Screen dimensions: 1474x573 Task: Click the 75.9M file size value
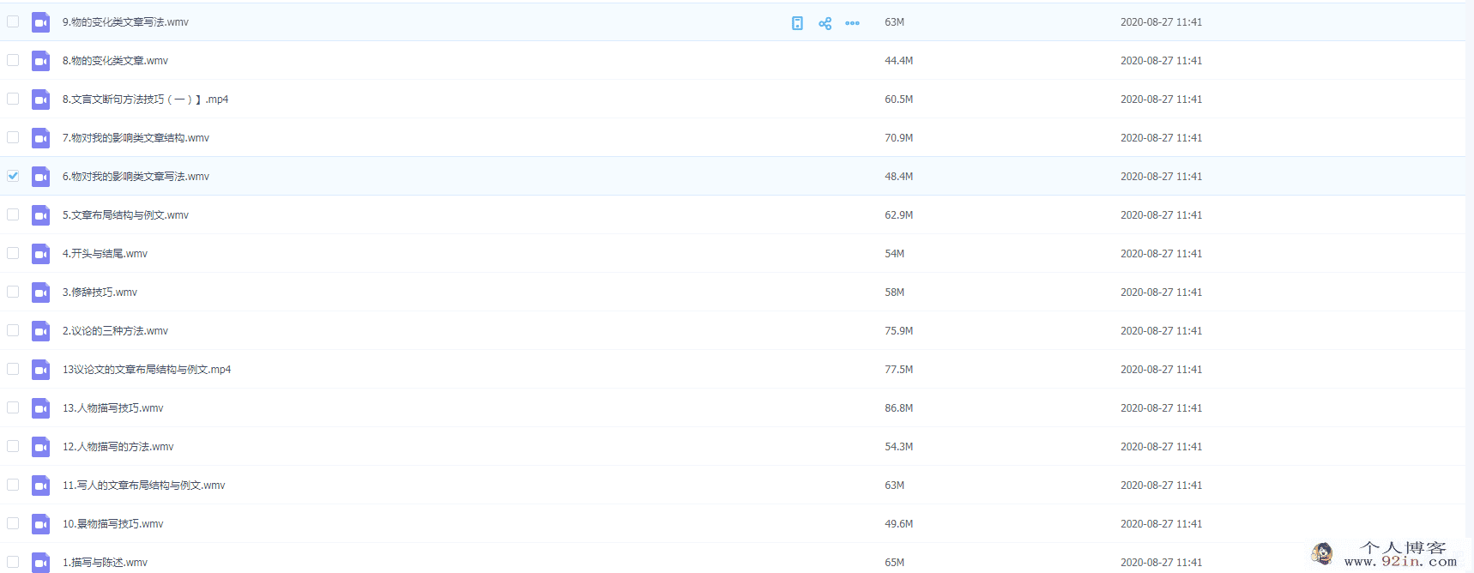(898, 331)
